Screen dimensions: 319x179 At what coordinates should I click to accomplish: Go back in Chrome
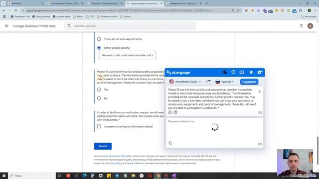pos(4,10)
